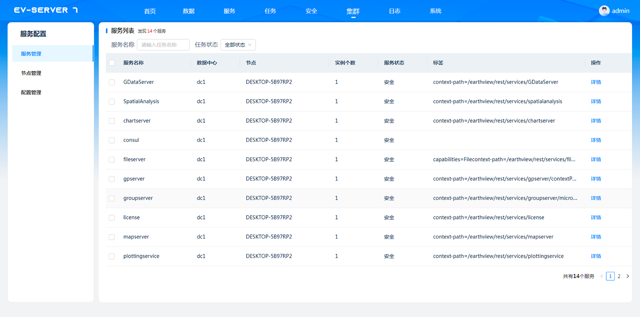Open the 安全 navigation menu item

coord(311,11)
